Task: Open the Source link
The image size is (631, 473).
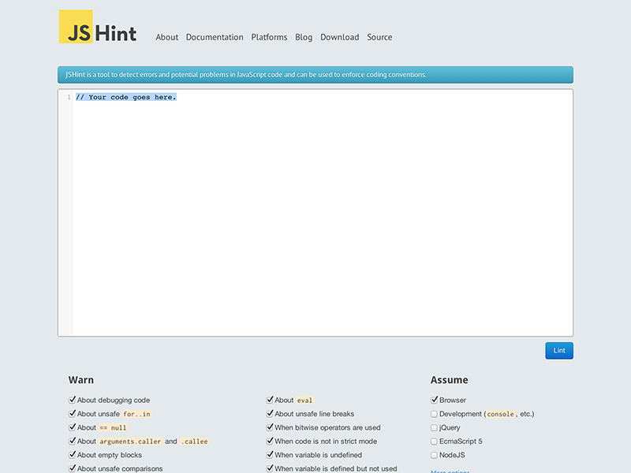Action: (379, 37)
